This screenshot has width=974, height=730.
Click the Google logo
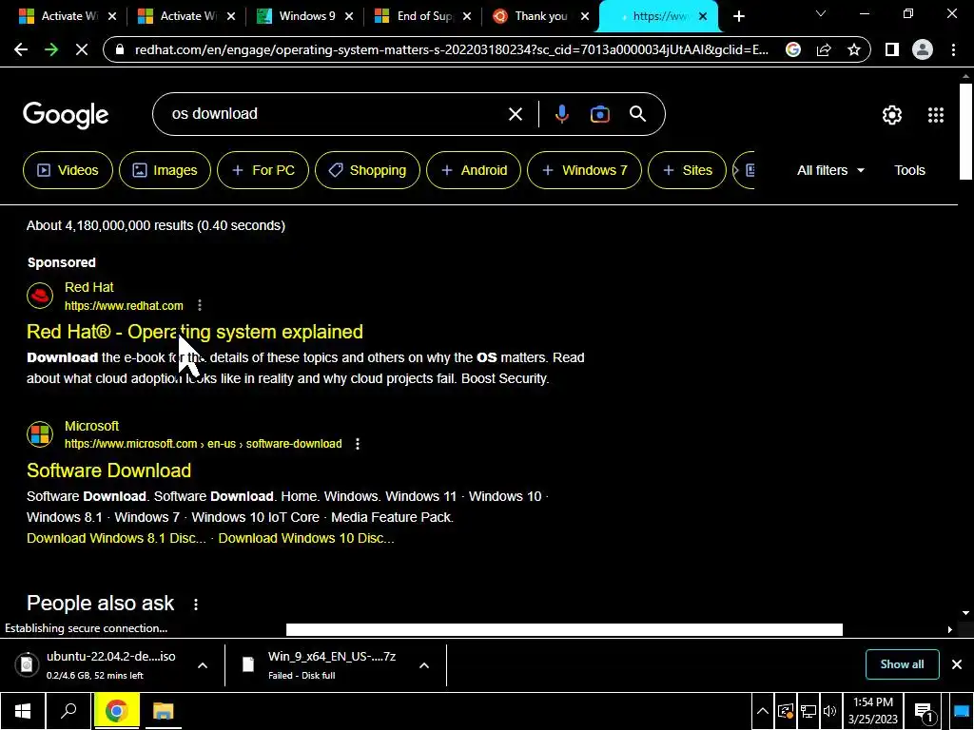click(66, 115)
